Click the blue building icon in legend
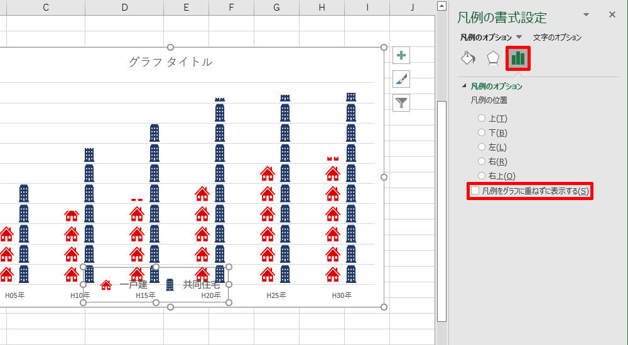 tap(170, 285)
